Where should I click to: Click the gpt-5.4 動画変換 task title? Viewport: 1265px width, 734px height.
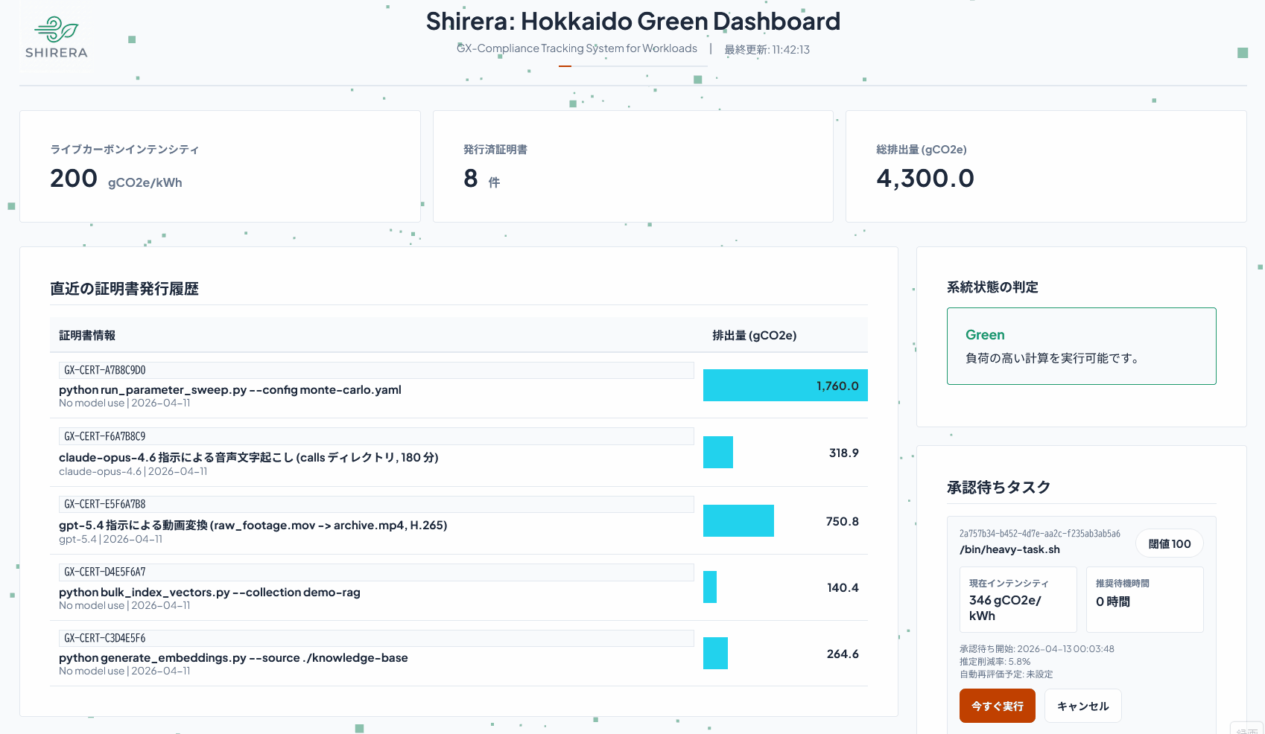click(253, 525)
